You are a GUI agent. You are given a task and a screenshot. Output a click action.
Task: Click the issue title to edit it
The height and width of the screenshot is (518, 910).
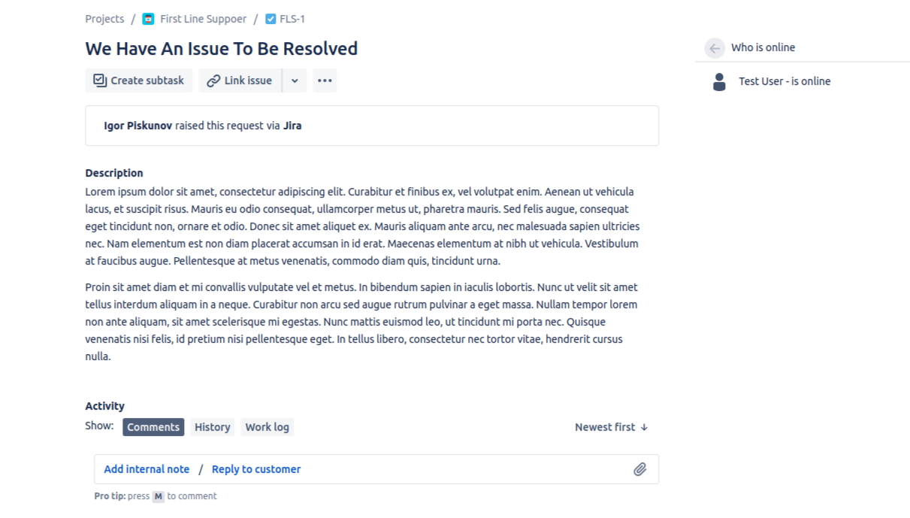click(x=221, y=49)
